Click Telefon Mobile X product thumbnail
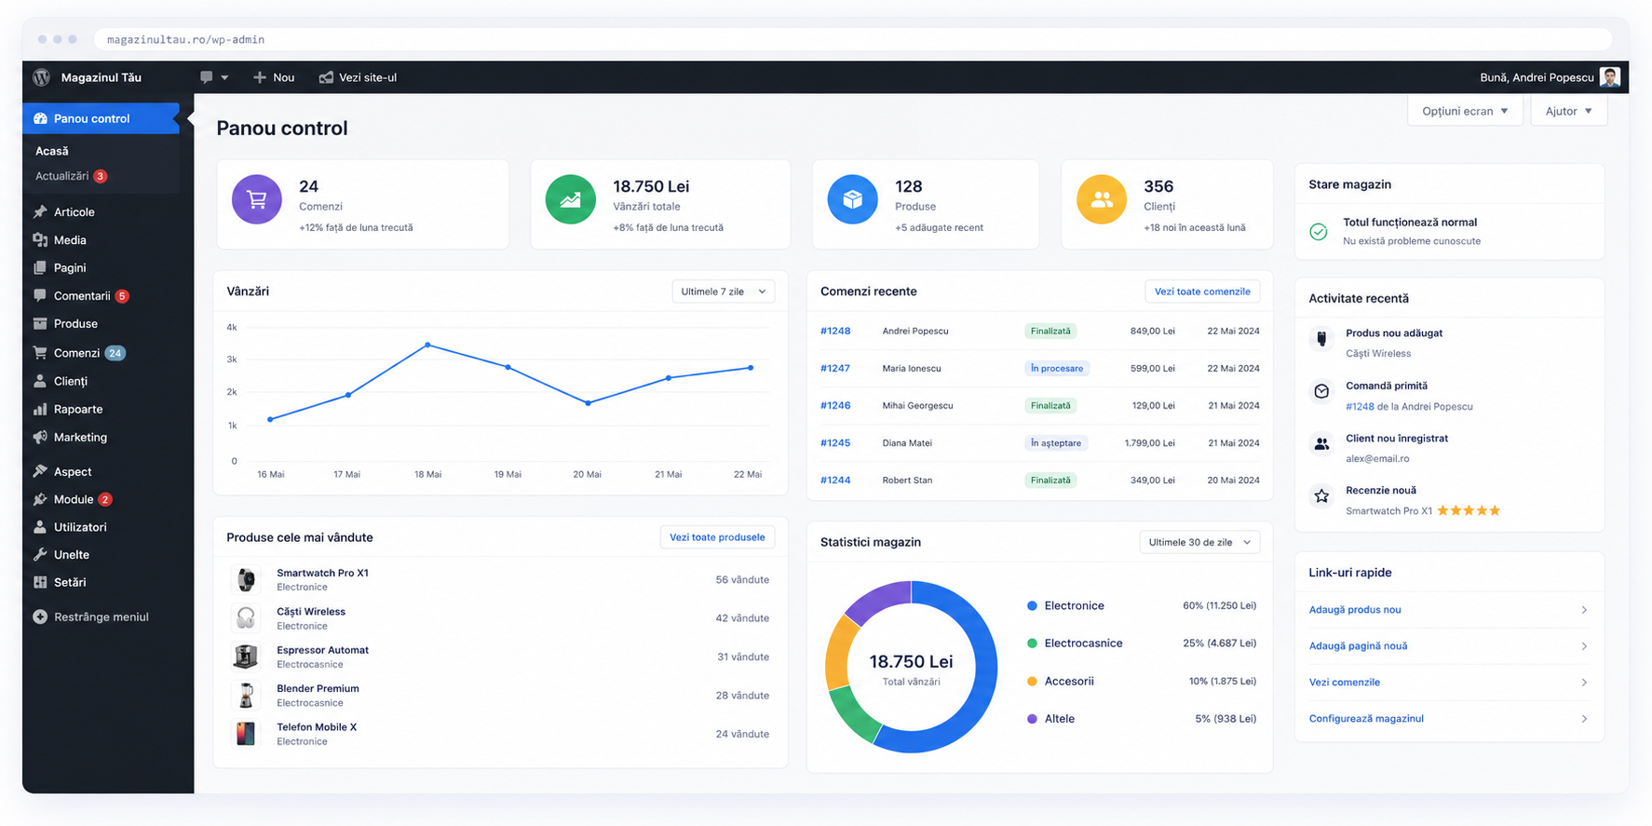The height and width of the screenshot is (826, 1652). tap(246, 735)
